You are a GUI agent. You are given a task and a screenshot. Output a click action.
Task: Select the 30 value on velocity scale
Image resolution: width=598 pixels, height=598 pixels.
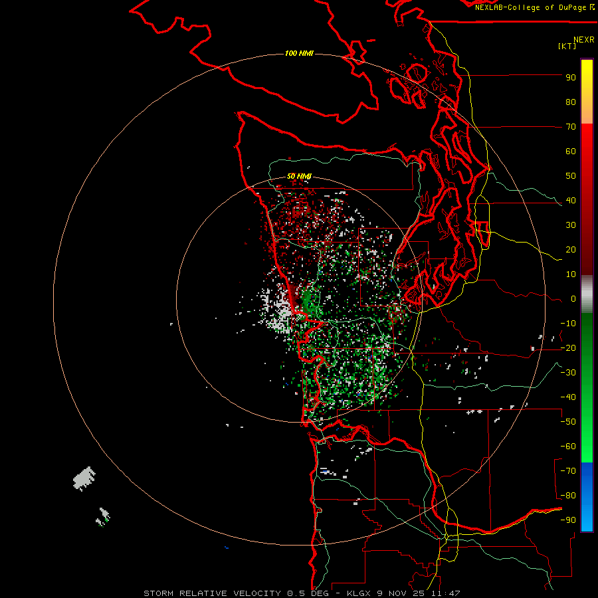tap(571, 225)
